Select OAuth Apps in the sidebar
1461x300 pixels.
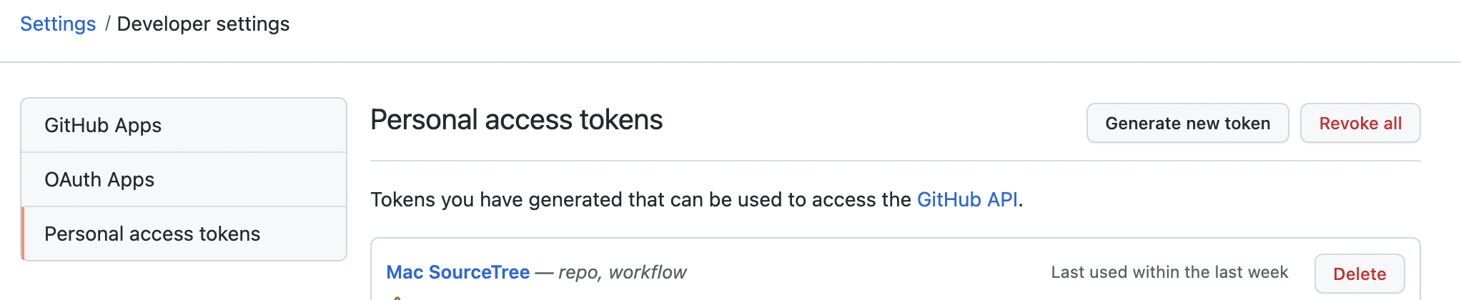point(99,180)
